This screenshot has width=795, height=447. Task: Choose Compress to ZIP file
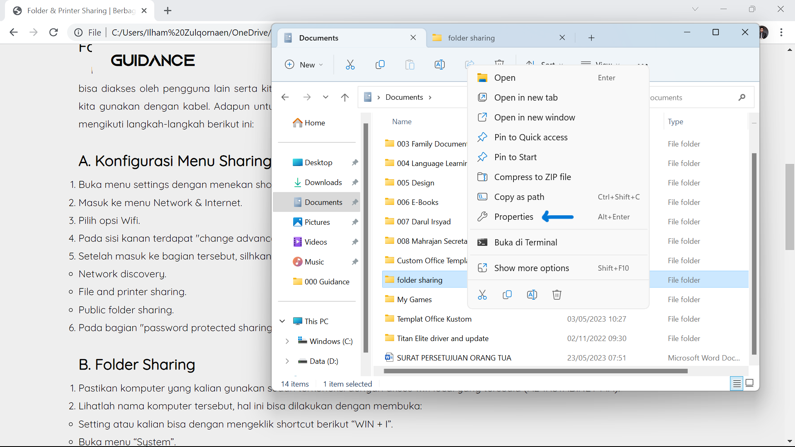(x=558, y=177)
